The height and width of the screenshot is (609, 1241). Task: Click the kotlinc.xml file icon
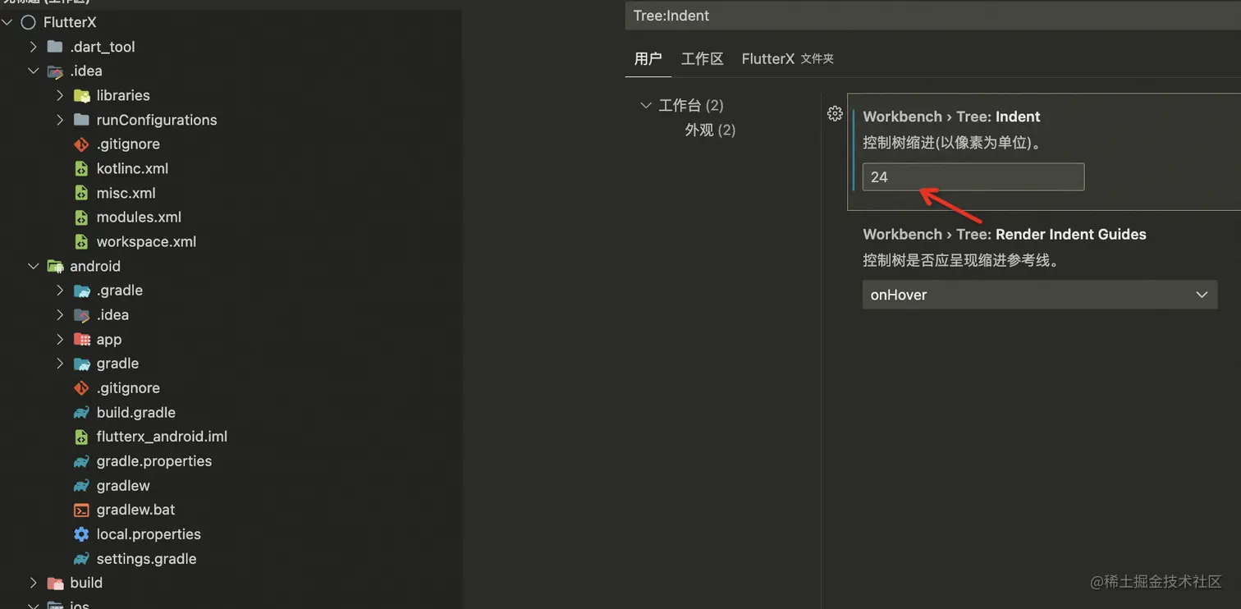point(81,169)
